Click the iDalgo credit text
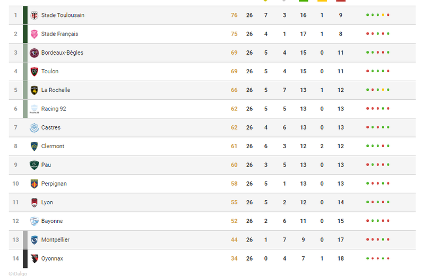 tap(18, 273)
